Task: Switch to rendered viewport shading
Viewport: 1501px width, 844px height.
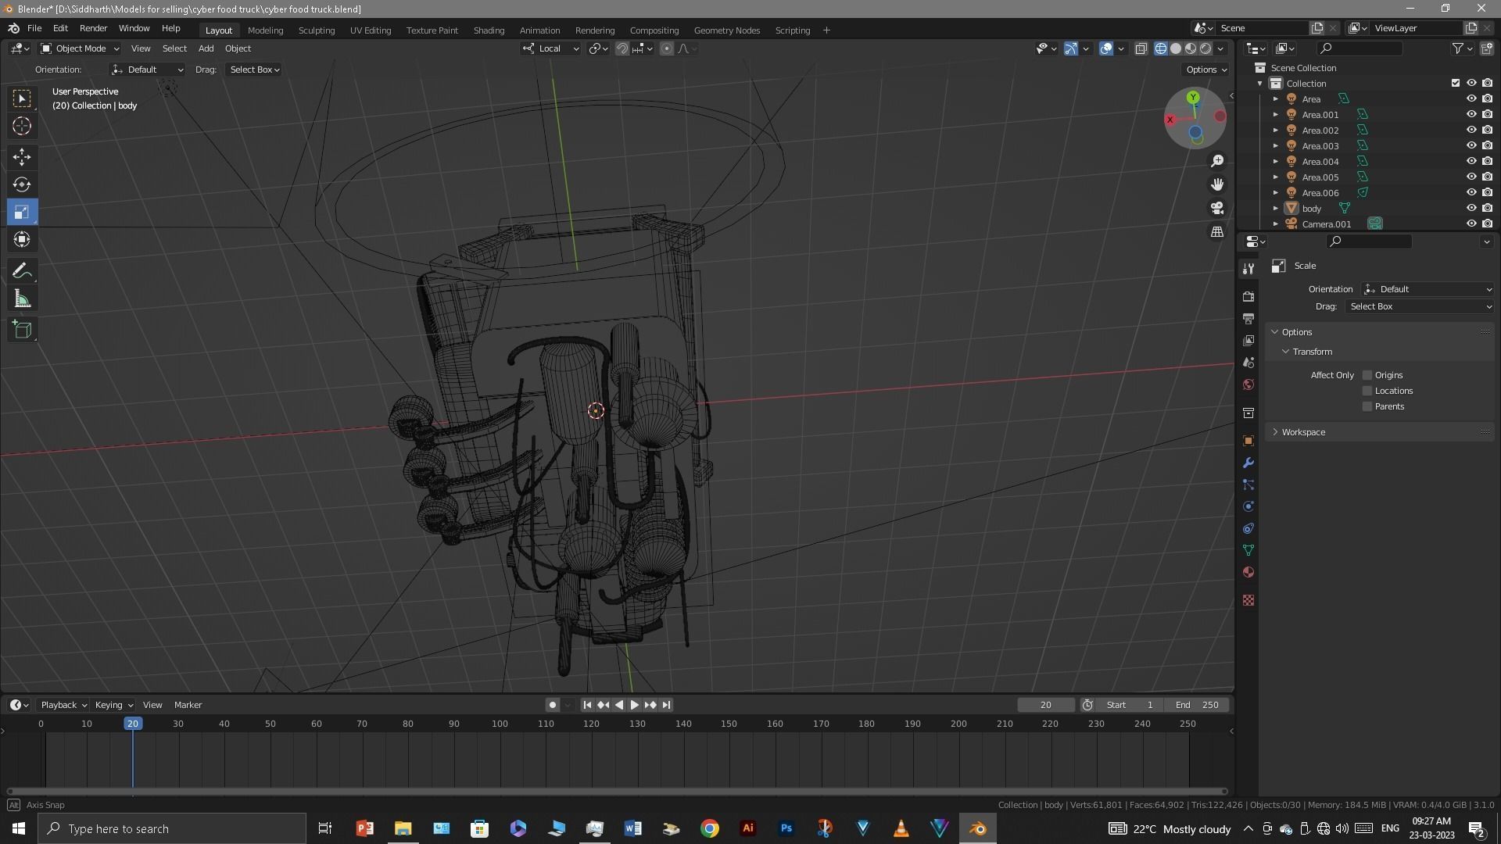Action: point(1205,48)
